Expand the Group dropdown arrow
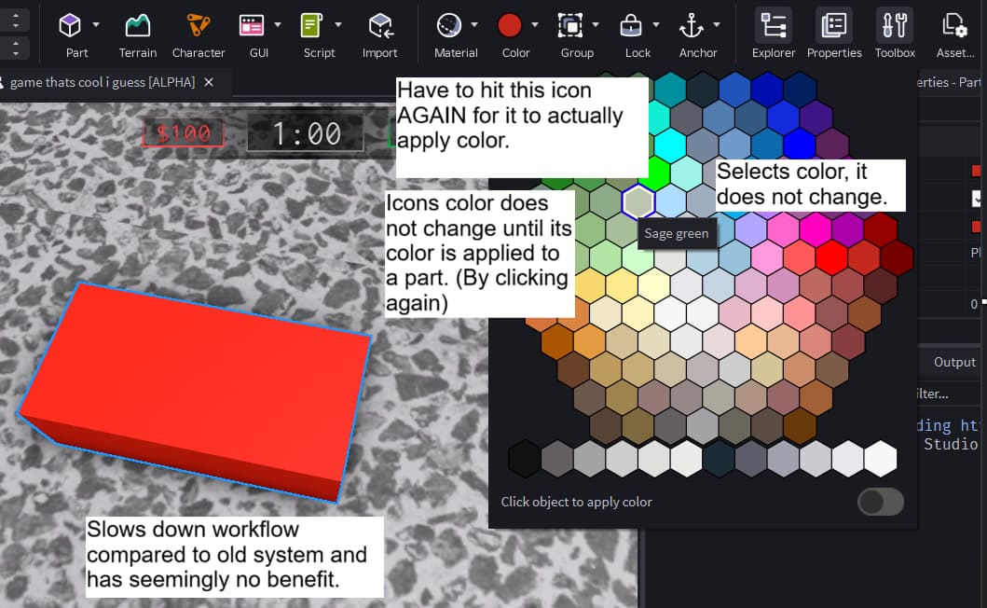This screenshot has width=987, height=608. (596, 24)
